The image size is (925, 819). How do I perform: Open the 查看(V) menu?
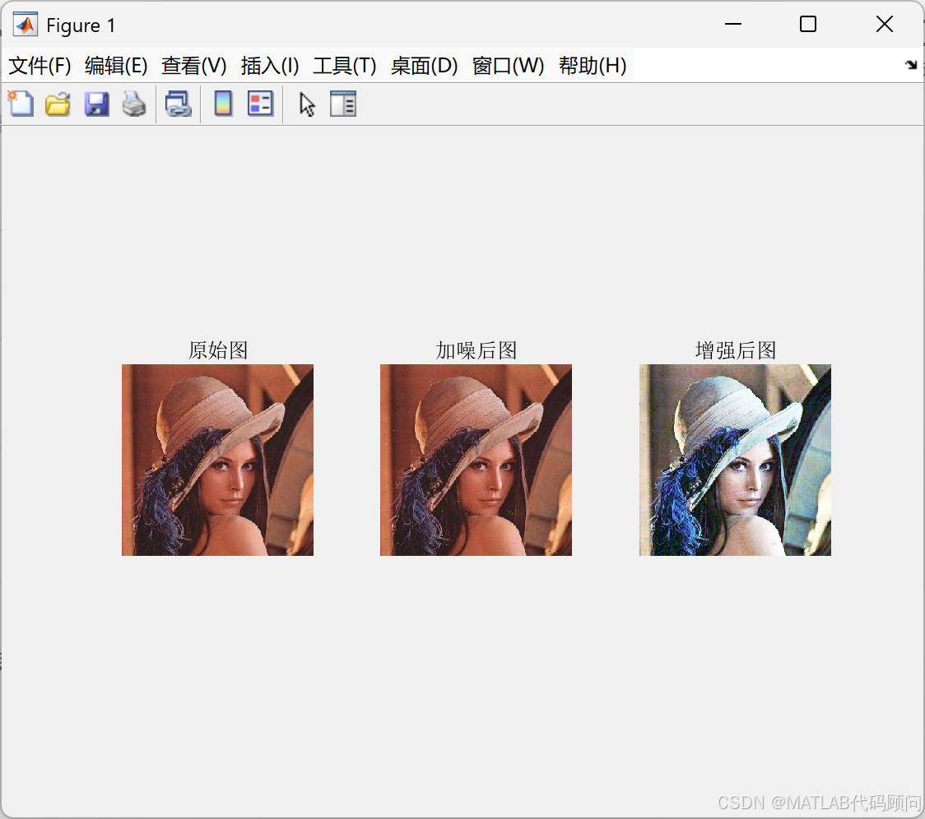click(194, 66)
